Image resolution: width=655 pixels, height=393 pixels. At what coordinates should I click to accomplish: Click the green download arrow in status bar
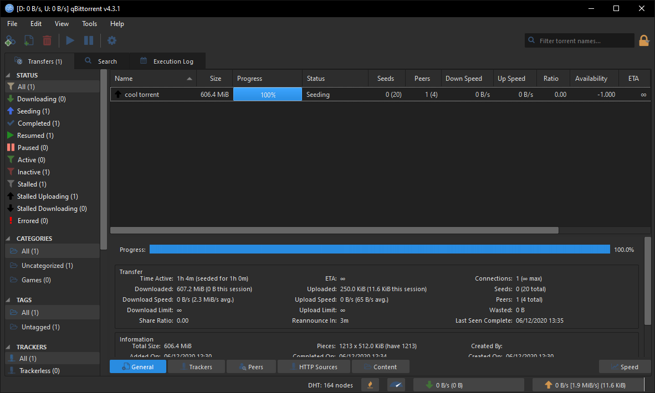(429, 385)
